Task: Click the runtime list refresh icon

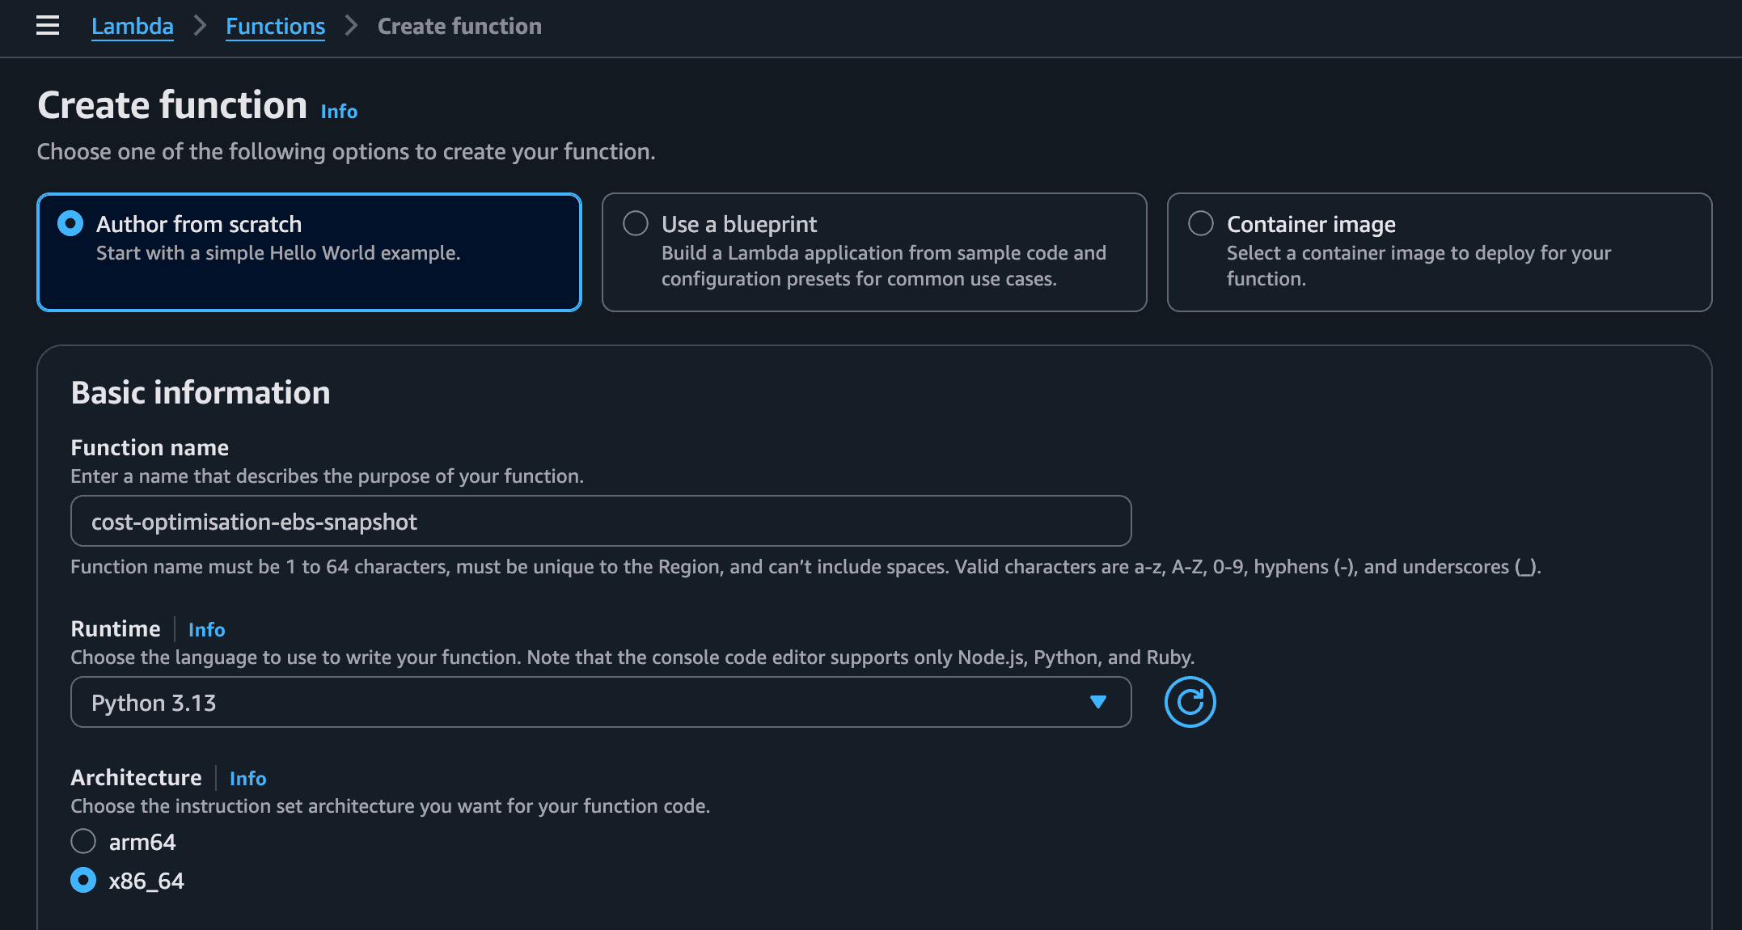Action: pyautogui.click(x=1189, y=702)
